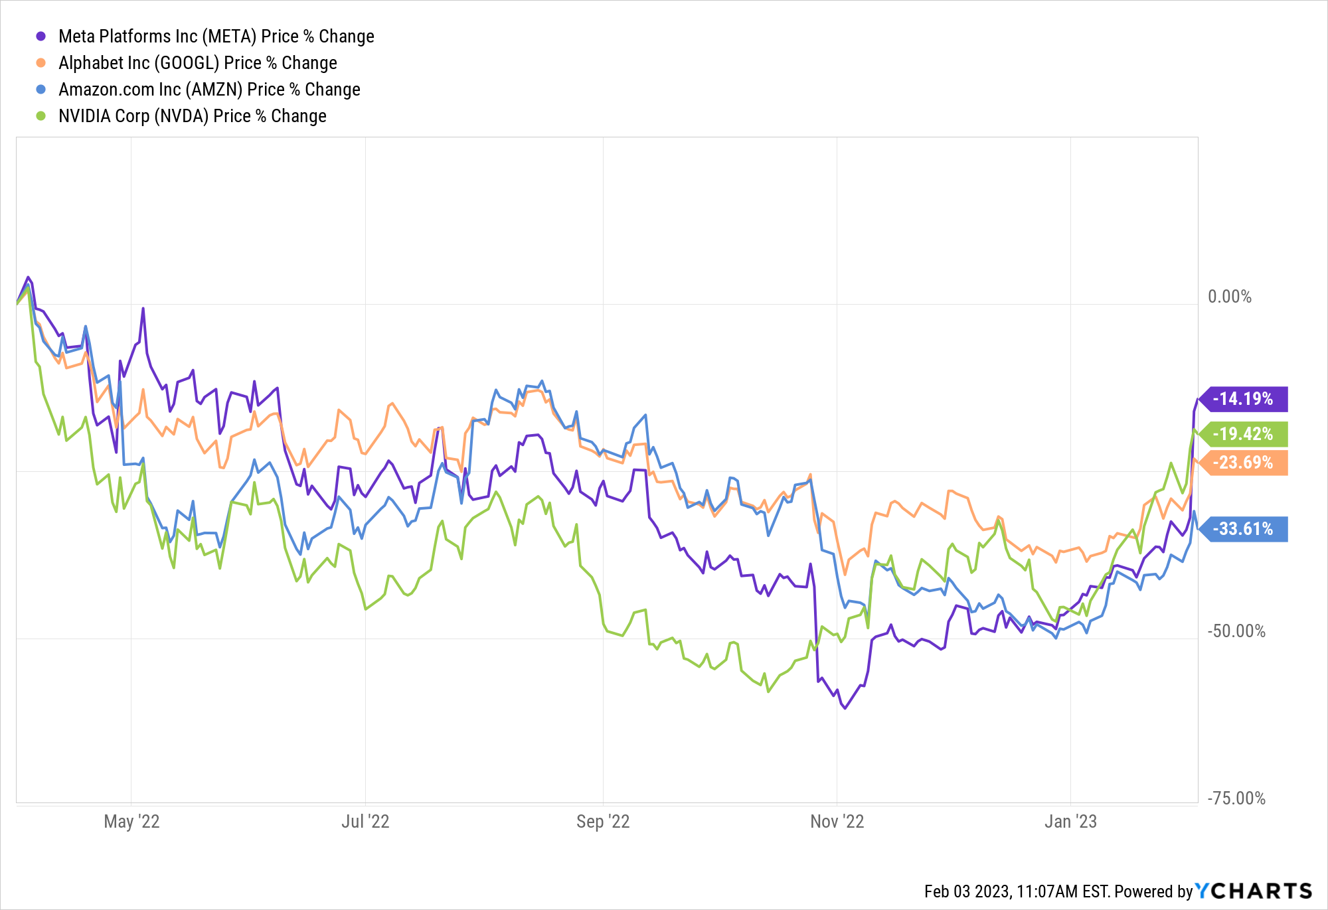
Task: Click the Nov '22 axis label
Action: [x=837, y=822]
